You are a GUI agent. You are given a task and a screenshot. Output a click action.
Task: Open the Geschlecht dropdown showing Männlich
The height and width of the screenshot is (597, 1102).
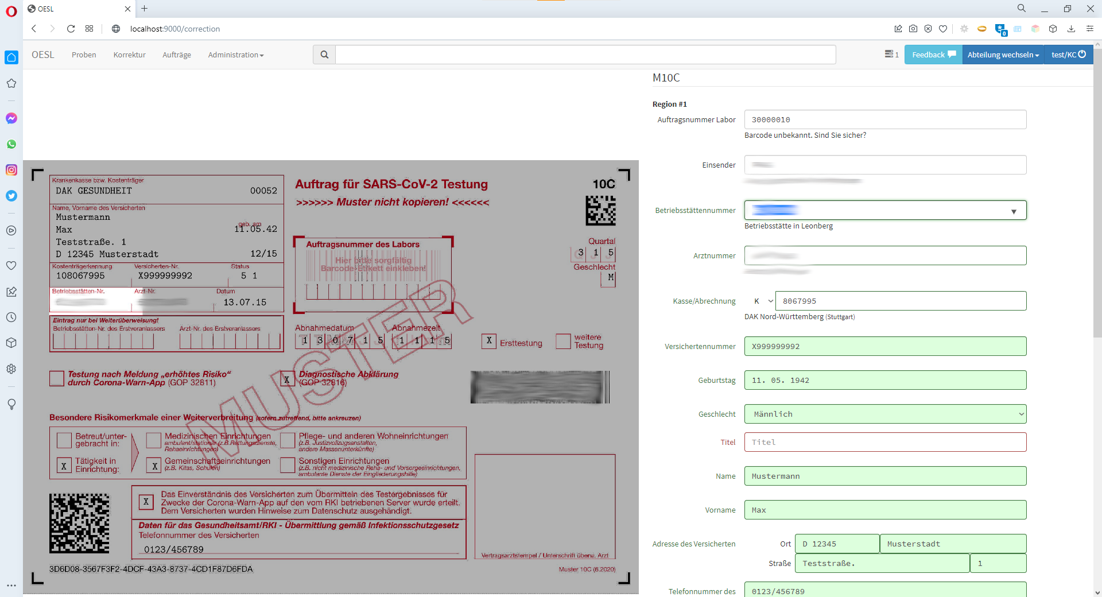click(885, 414)
